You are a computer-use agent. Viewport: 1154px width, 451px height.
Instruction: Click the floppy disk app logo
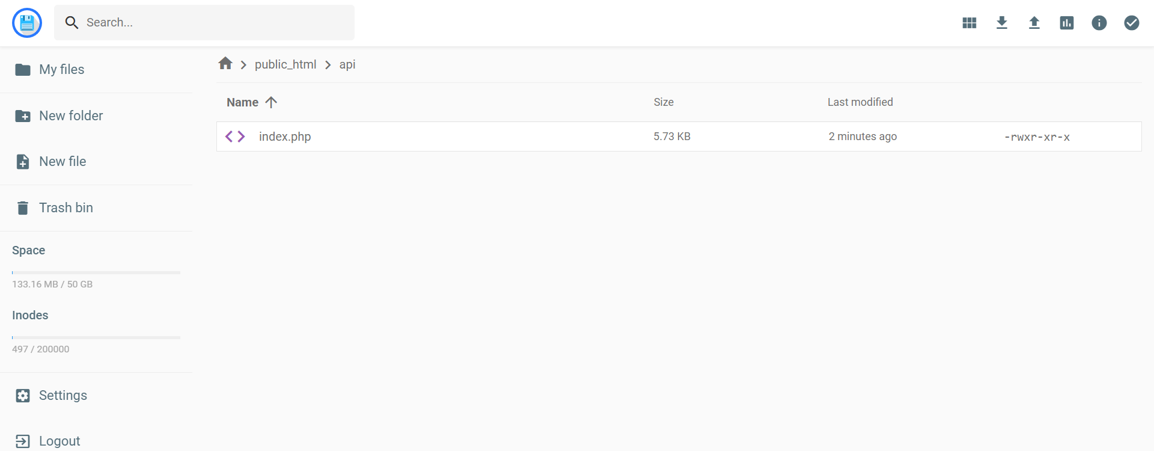(26, 22)
